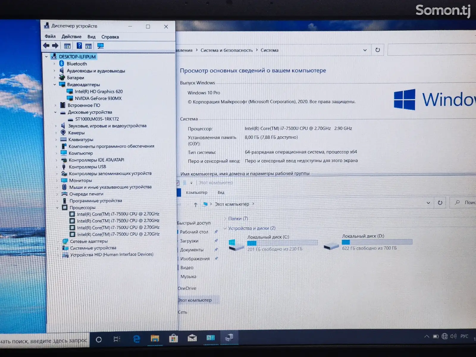Click the volume icon in system tray
This screenshot has width=476, height=357.
pos(453,336)
